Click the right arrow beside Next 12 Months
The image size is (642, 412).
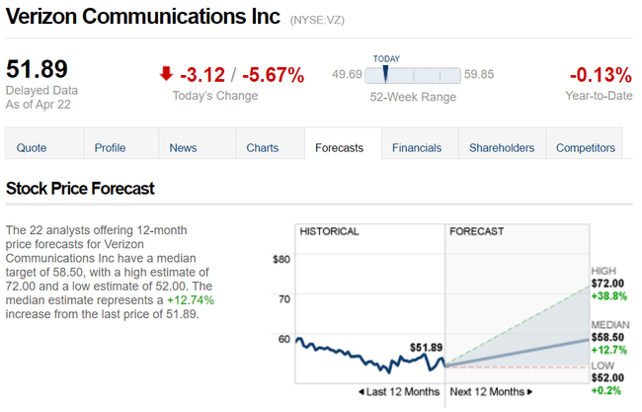529,392
